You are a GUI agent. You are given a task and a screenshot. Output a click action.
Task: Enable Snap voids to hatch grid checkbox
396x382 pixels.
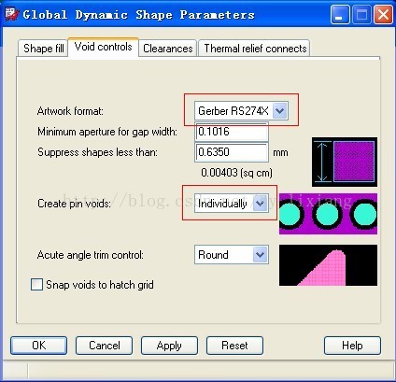(x=36, y=285)
